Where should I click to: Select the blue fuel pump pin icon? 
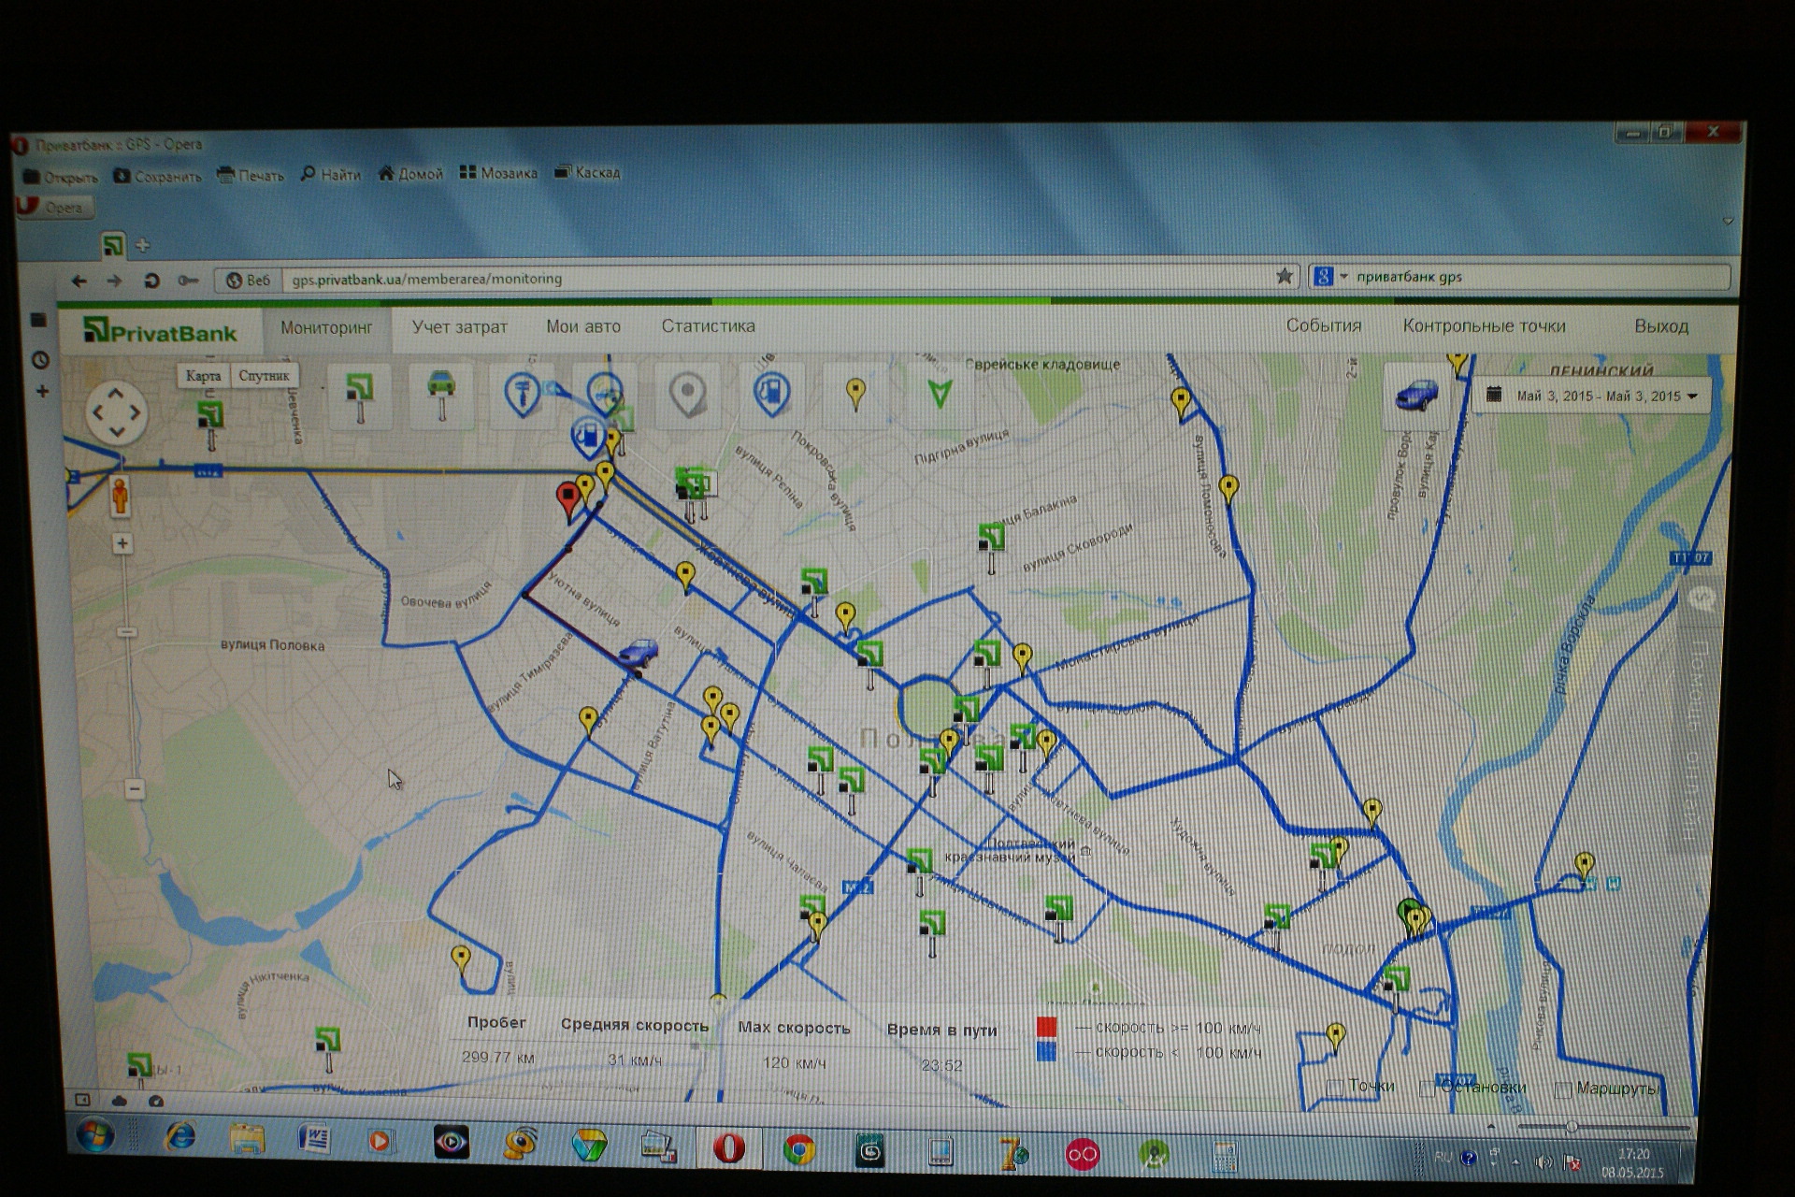click(771, 394)
